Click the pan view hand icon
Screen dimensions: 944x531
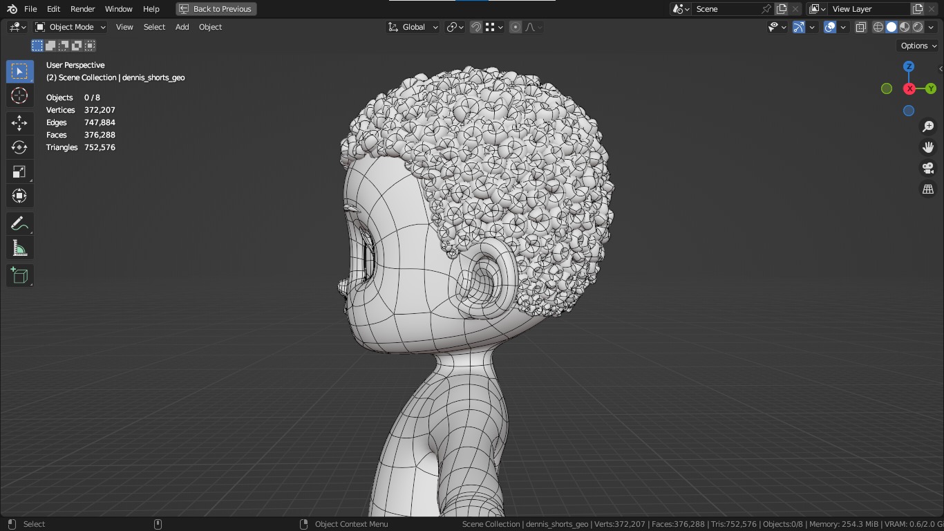pos(928,147)
